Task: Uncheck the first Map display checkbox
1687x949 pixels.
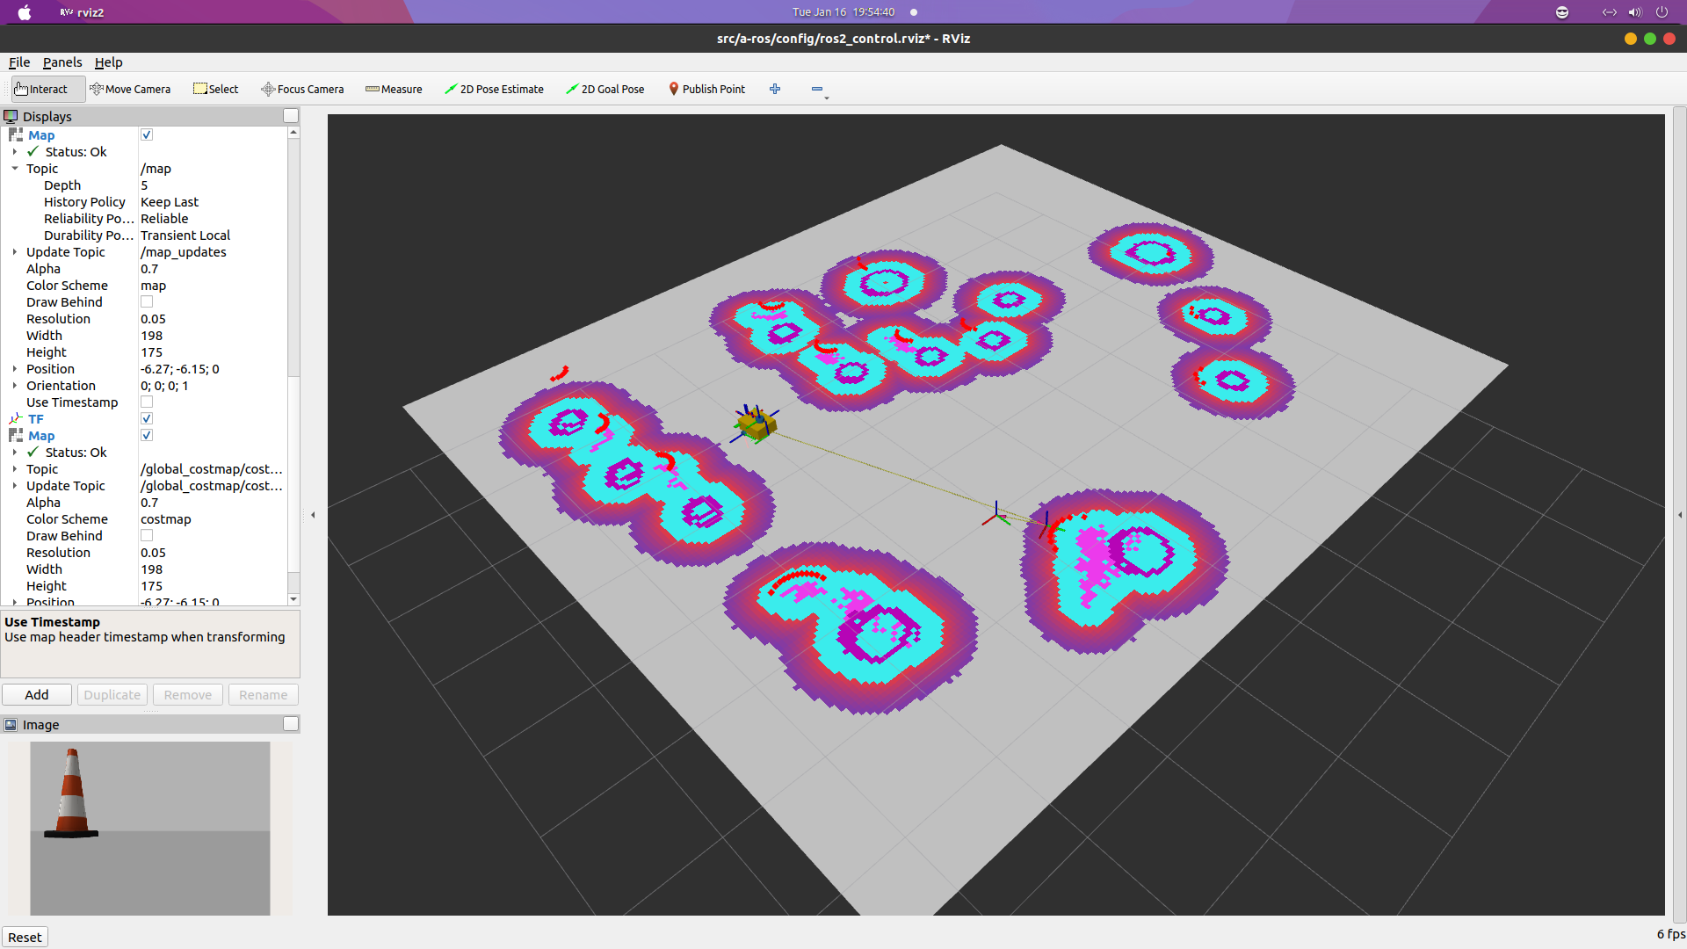Action: click(x=147, y=134)
